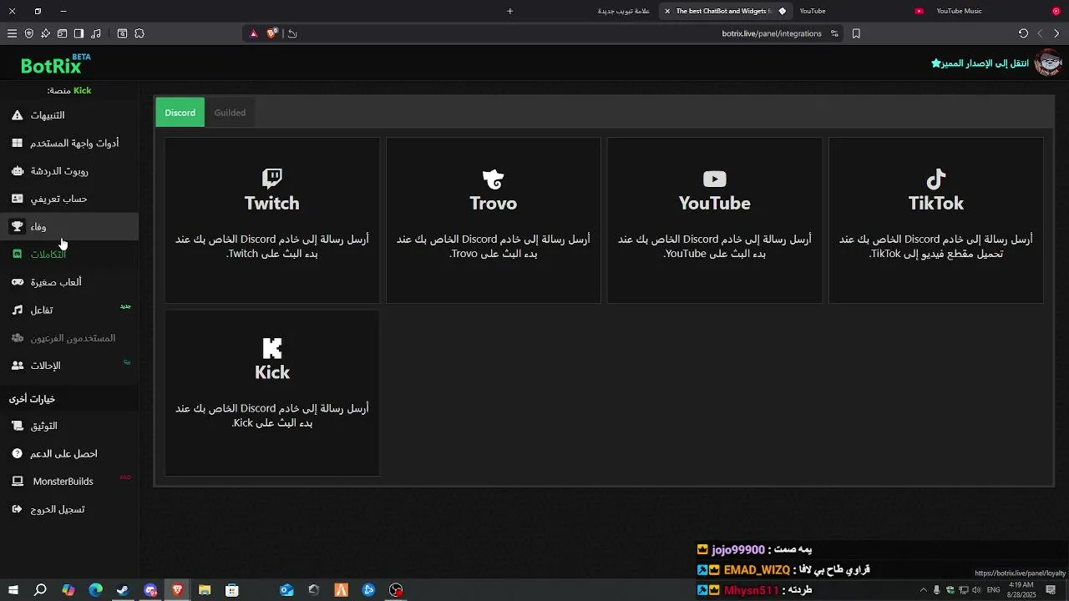Open the extensions puzzle icon
Image resolution: width=1069 pixels, height=601 pixels.
tap(139, 33)
